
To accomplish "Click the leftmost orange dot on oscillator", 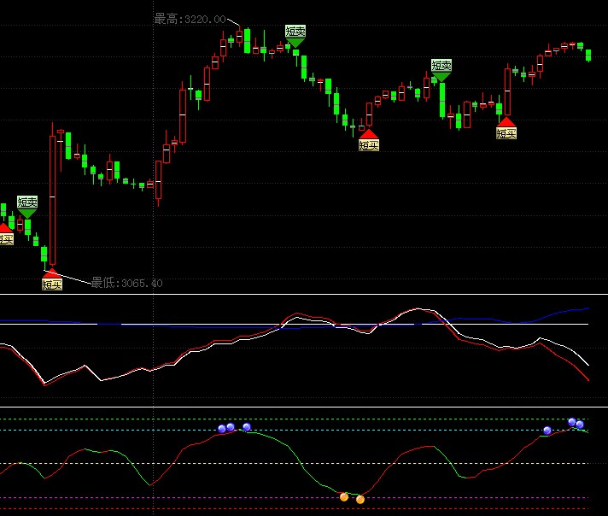I will click(x=344, y=496).
